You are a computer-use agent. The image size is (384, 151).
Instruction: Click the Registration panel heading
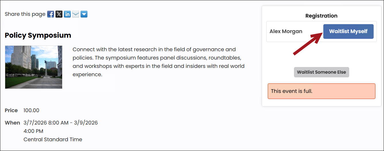pos(321,16)
